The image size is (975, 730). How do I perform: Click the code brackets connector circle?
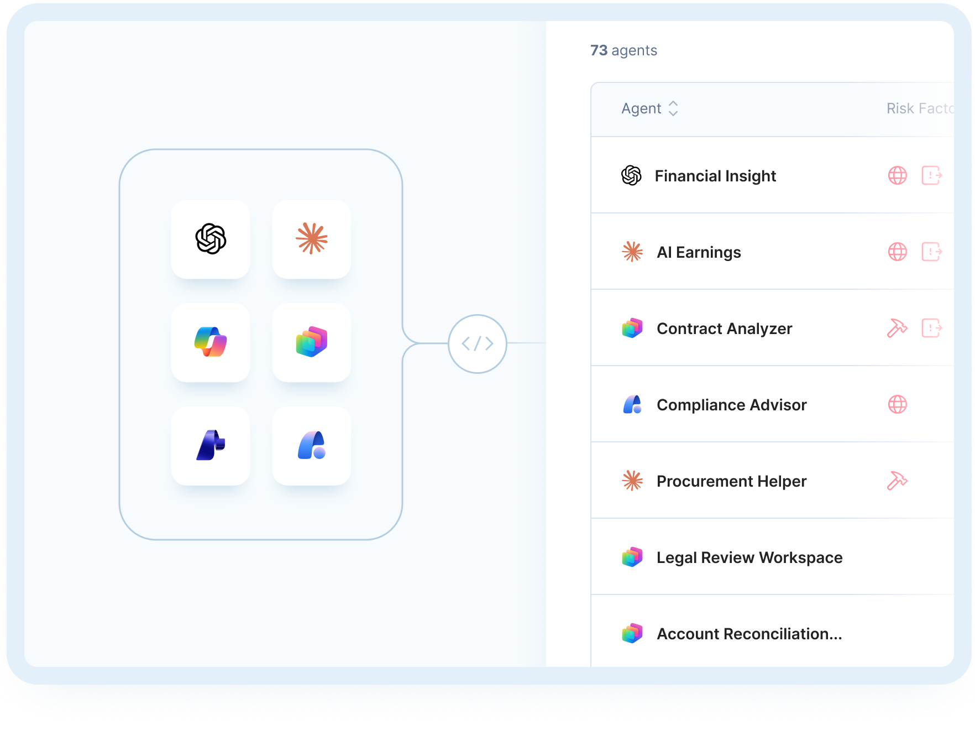point(478,344)
